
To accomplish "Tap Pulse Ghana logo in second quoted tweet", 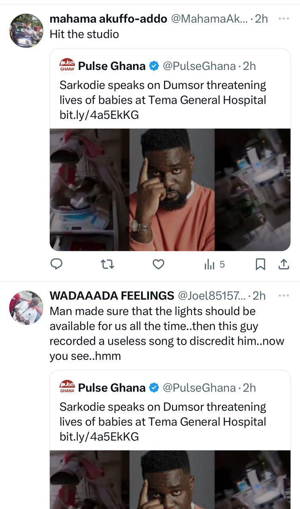I will [67, 387].
